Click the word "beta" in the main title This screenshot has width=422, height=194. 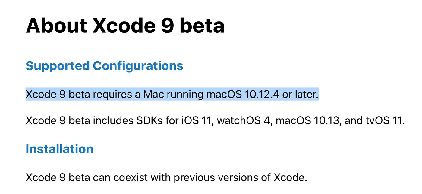[x=202, y=26]
